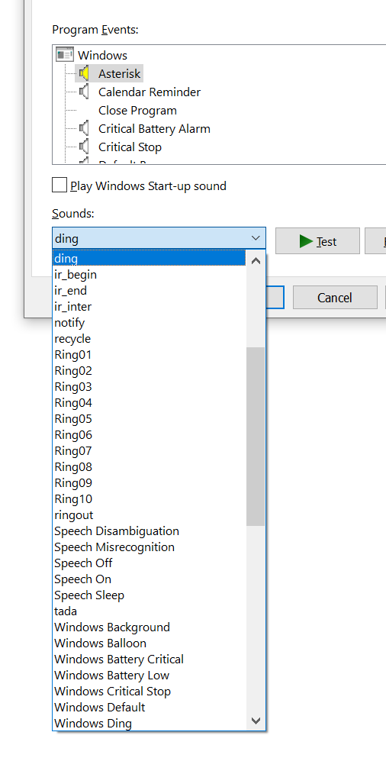Select tada in the sounds list
Viewport: 386px width, 774px height.
click(149, 611)
